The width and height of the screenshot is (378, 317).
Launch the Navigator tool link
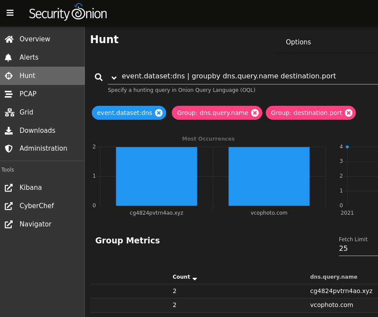(42, 224)
